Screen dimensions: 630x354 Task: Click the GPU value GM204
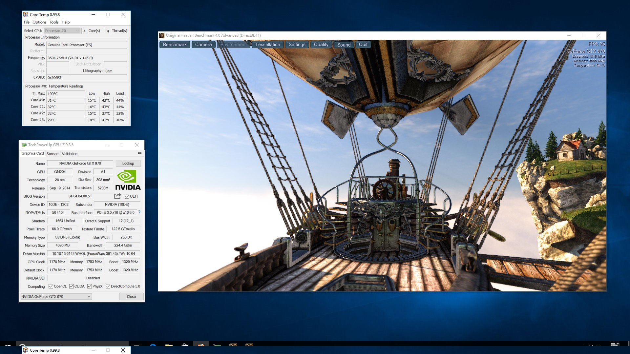60,172
